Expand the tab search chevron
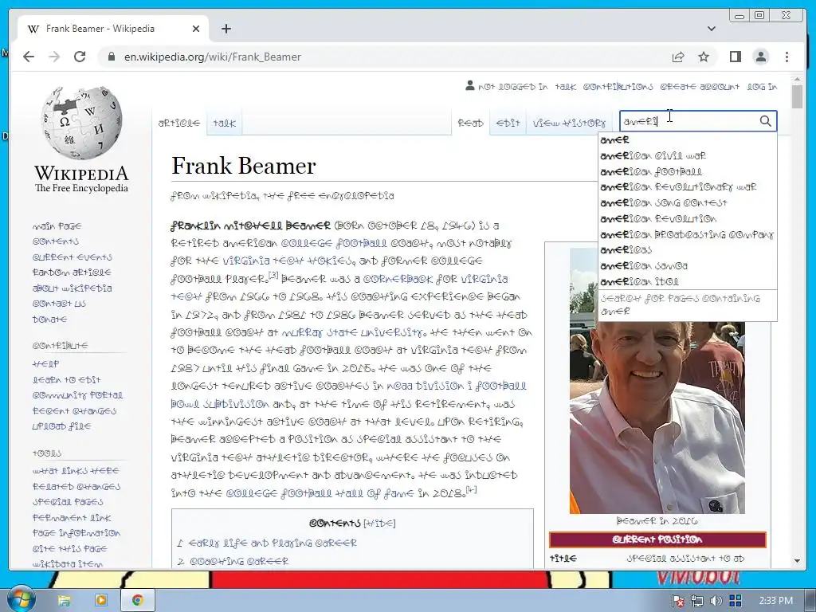816x612 pixels. click(712, 29)
